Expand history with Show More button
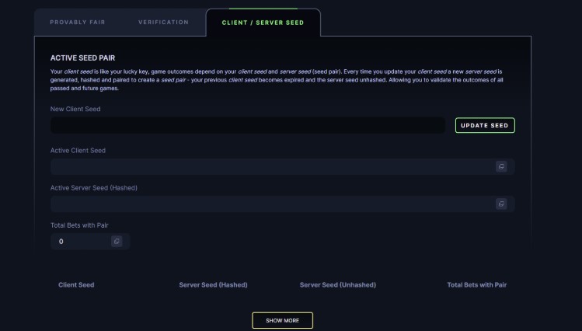The width and height of the screenshot is (582, 331). 283,320
